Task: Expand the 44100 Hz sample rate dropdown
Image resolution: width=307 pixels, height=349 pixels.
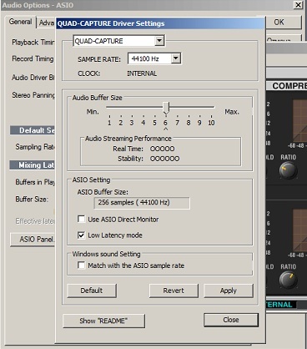Action: coord(176,58)
